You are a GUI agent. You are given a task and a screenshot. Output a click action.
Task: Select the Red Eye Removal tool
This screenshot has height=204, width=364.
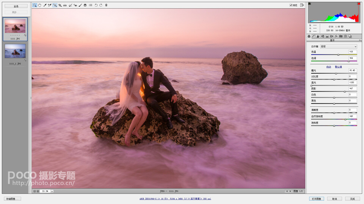[75, 5]
